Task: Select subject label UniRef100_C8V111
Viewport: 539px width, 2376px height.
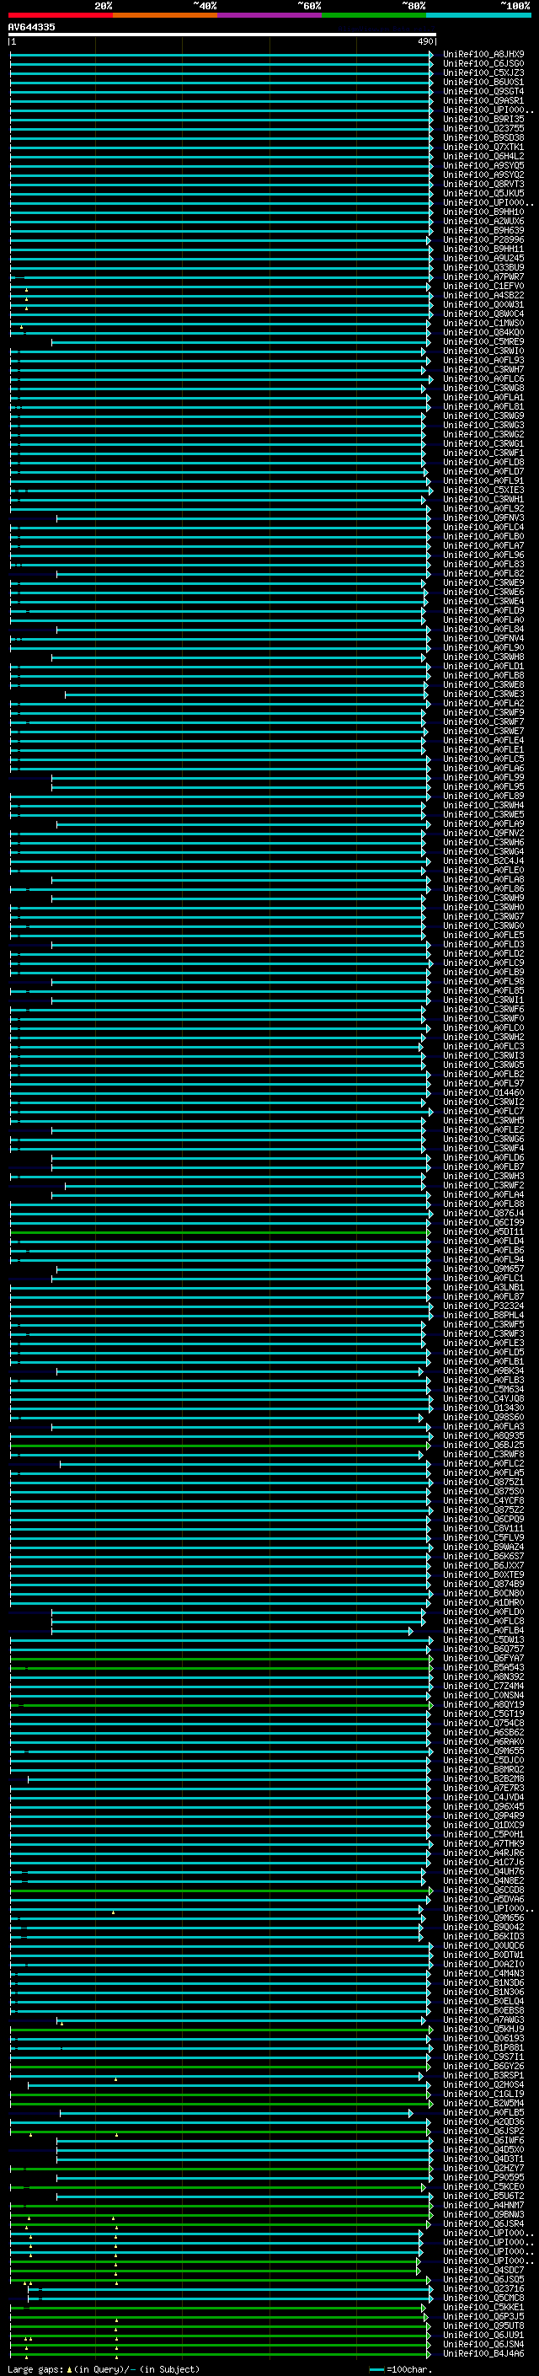Action: [483, 1528]
